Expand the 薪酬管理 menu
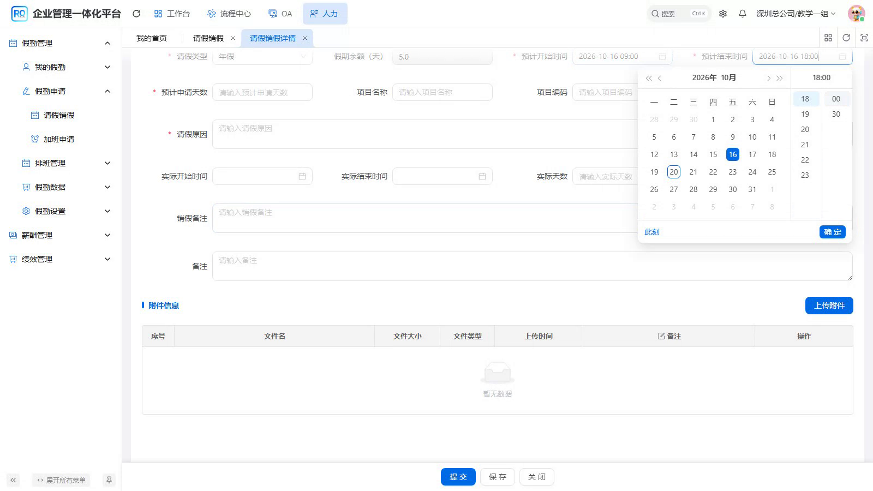873x491 pixels. [x=107, y=235]
